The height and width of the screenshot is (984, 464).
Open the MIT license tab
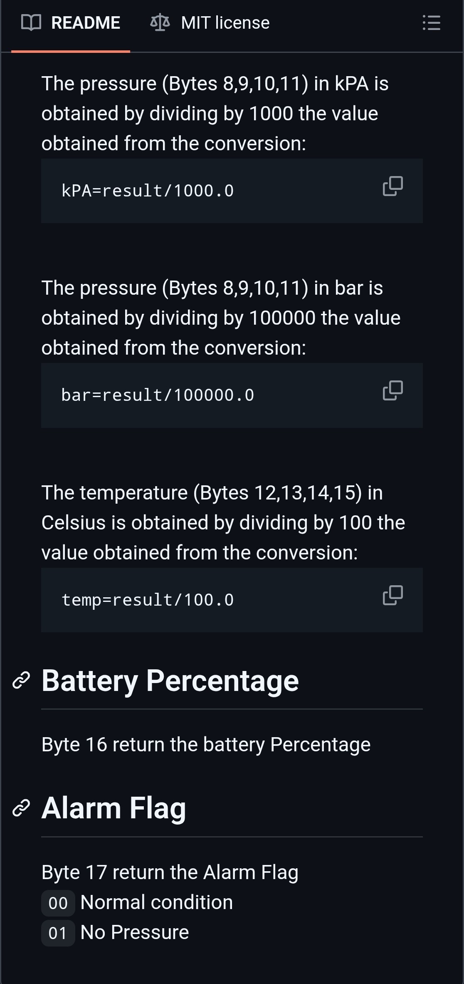click(x=210, y=23)
